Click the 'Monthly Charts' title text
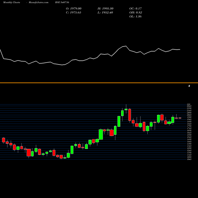The width and height of the screenshot is (198, 198). point(11,2)
